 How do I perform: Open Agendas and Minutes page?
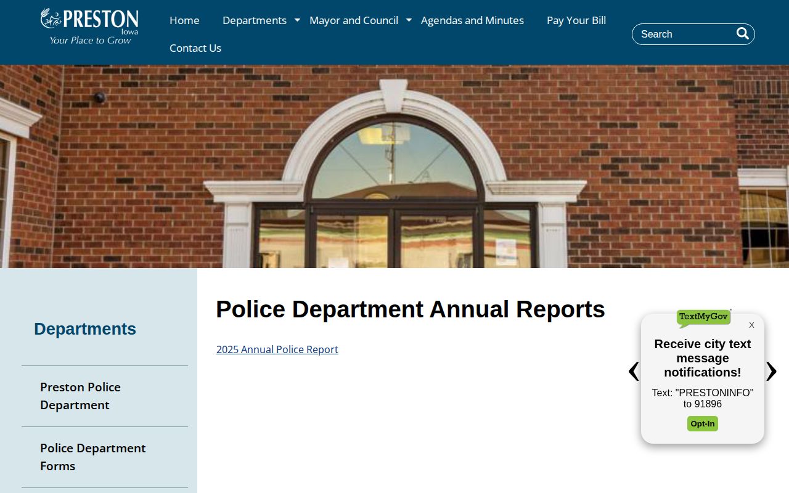tap(472, 20)
